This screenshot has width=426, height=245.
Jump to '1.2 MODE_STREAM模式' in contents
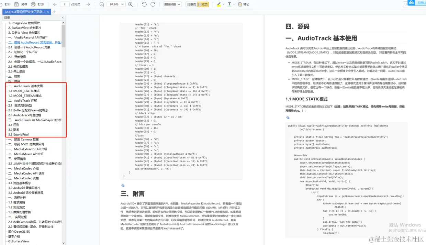coord(25,96)
